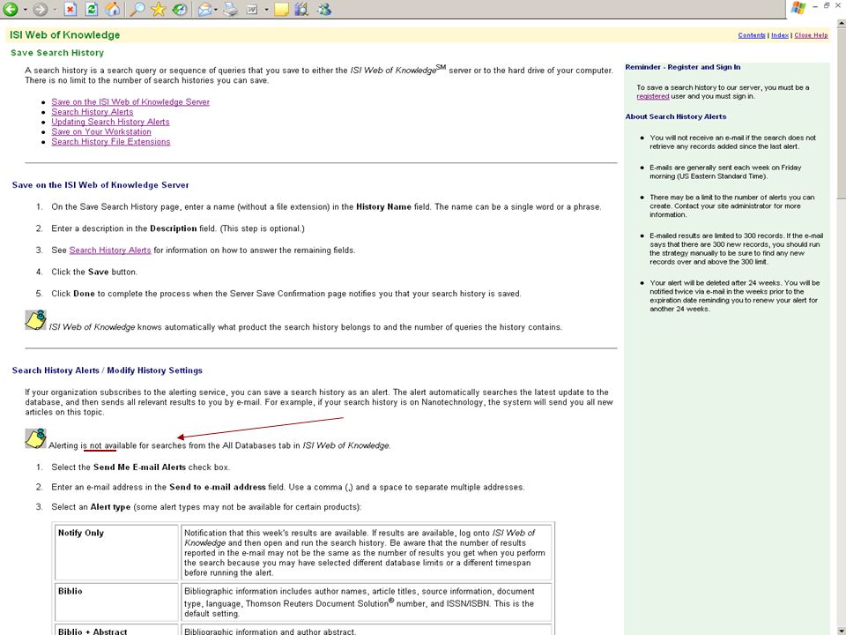Follow the bulleted 'Search History Alerts' link

coord(93,112)
